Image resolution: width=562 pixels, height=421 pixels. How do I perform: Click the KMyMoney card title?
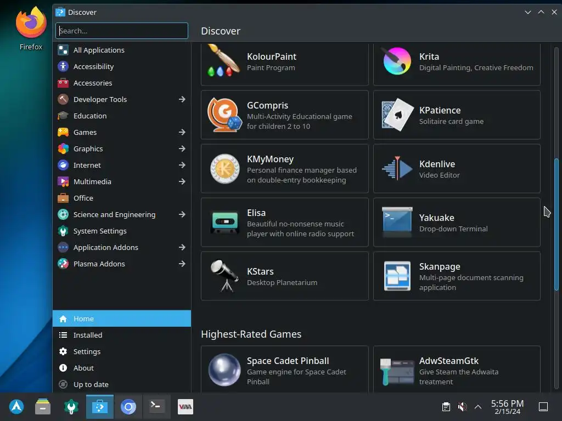click(270, 159)
